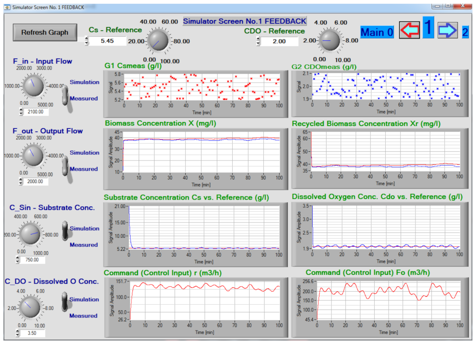Click the F_out Output Flow knob
The width and height of the screenshot is (474, 344).
coord(33,156)
